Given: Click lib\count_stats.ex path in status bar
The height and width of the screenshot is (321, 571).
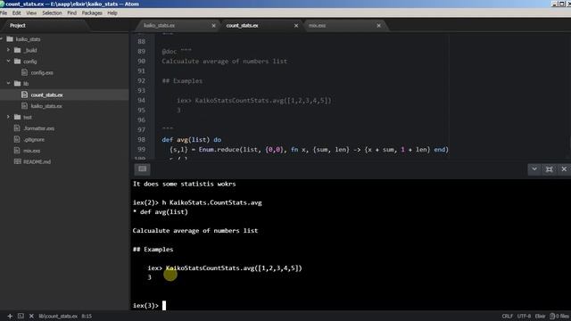Looking at the screenshot, I should coord(58,316).
